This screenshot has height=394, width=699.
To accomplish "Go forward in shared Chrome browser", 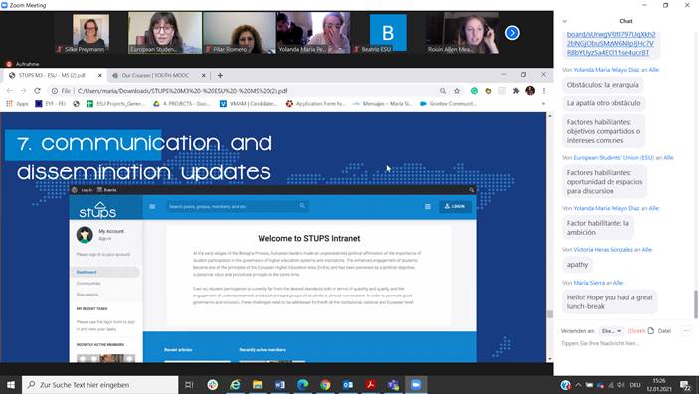I will click(x=23, y=91).
